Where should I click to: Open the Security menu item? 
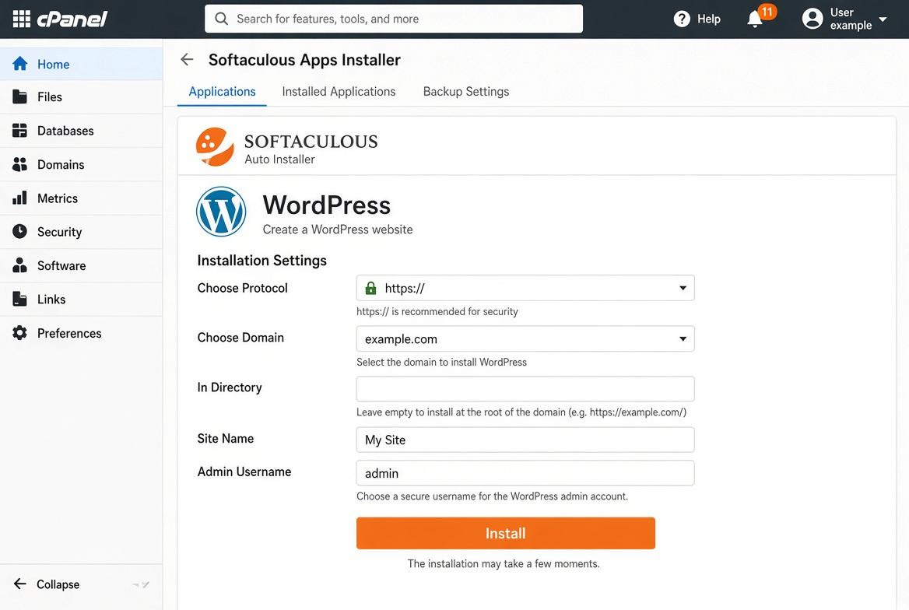pos(81,232)
